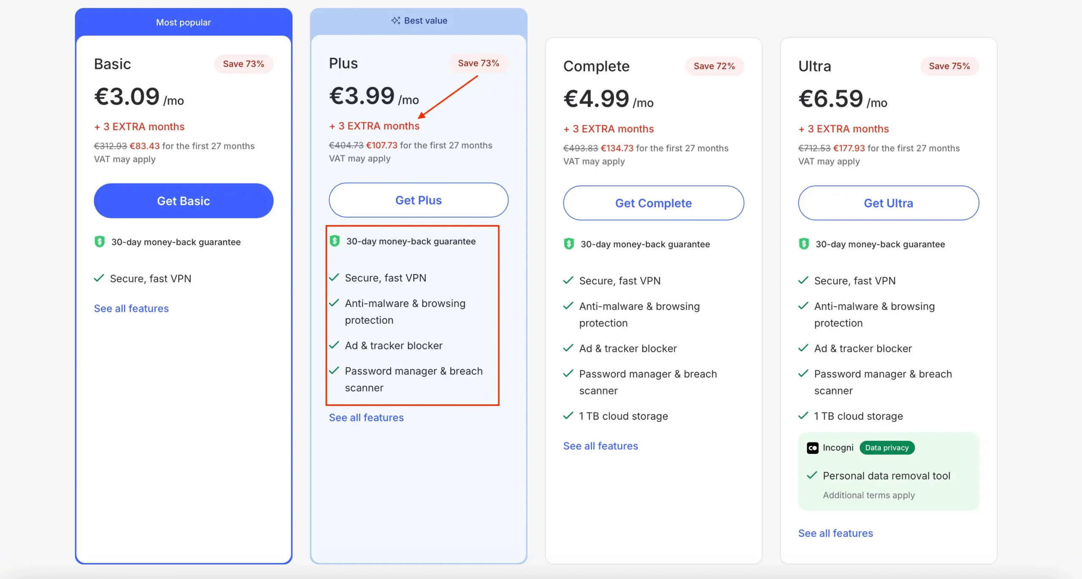
Task: Open See all features under Complete plan
Action: pyautogui.click(x=600, y=446)
